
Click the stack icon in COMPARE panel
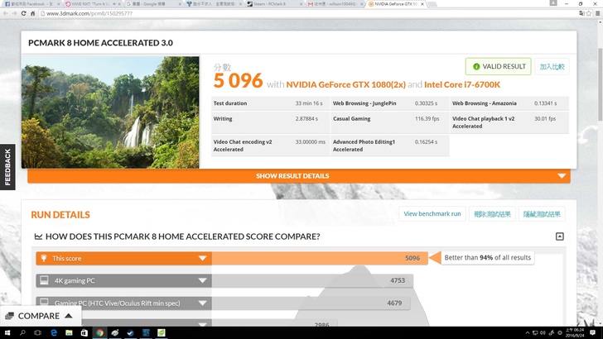pyautogui.click(x=10, y=316)
